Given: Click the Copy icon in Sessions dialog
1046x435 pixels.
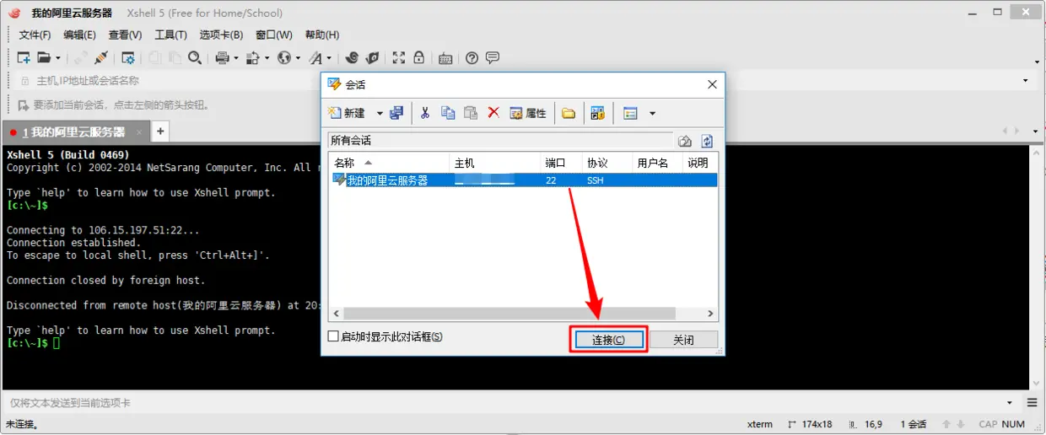Looking at the screenshot, I should coord(448,113).
